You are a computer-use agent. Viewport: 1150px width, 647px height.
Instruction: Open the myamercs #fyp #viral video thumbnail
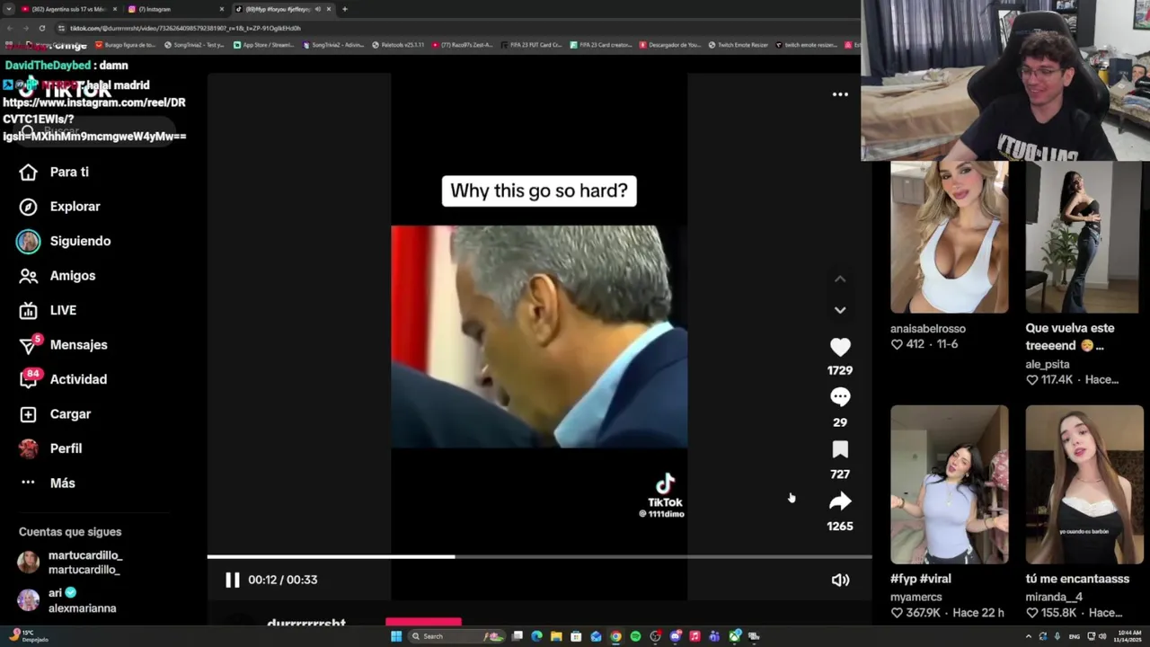[949, 484]
